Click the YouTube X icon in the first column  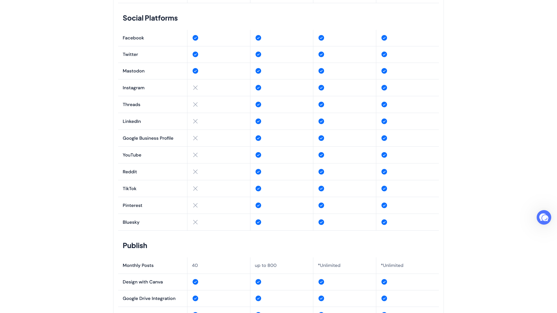pyautogui.click(x=195, y=155)
